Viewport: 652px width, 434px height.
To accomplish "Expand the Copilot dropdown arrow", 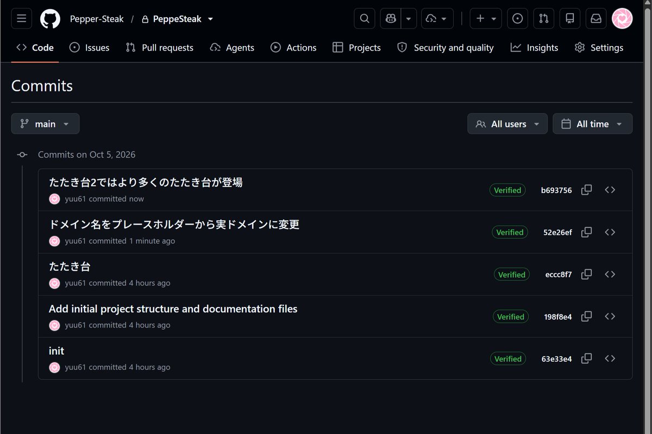I will coord(409,19).
